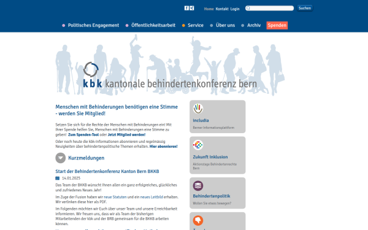Open the neue Statuten PDF link

[115, 197]
